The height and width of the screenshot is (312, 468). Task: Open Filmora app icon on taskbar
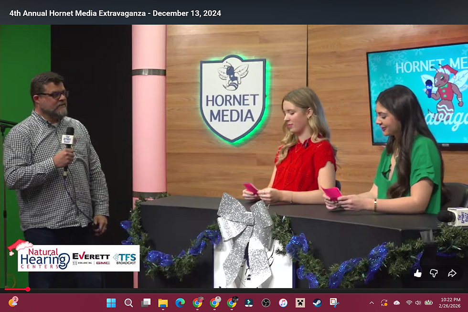tap(249, 303)
